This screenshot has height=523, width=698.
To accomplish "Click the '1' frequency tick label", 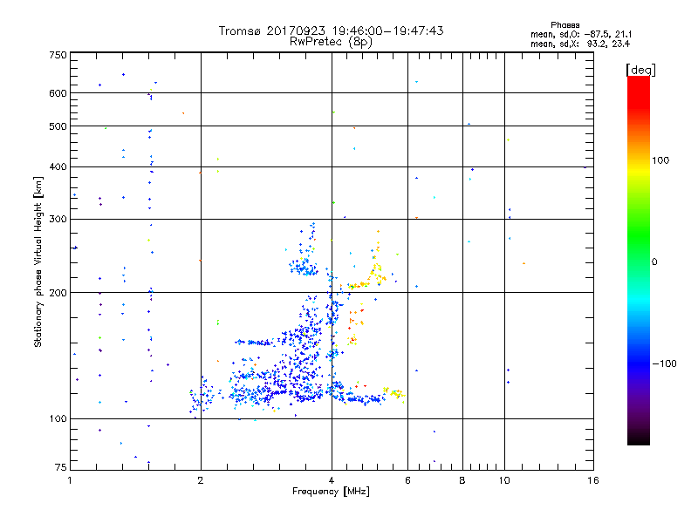I will (70, 480).
